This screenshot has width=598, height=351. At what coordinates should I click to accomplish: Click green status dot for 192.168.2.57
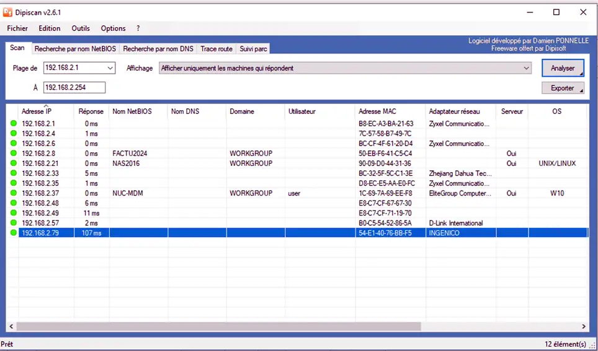[x=14, y=223]
